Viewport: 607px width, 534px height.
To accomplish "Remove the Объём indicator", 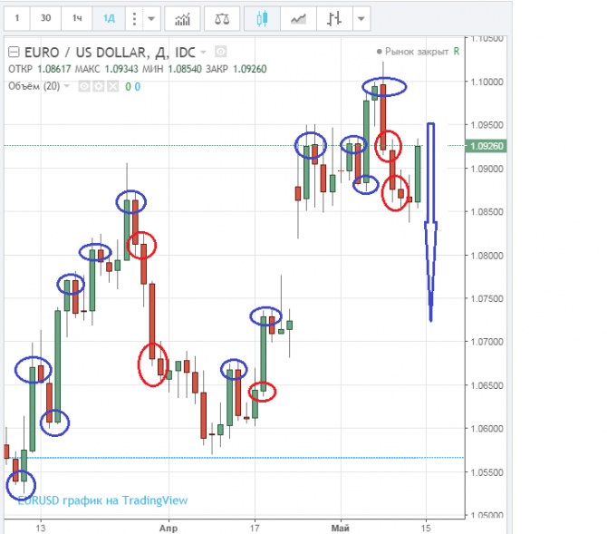I will (x=112, y=86).
